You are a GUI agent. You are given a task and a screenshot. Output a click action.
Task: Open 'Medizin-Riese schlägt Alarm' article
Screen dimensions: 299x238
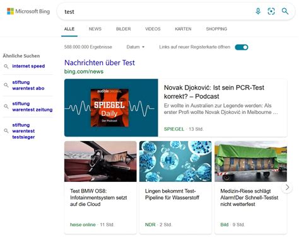click(249, 198)
